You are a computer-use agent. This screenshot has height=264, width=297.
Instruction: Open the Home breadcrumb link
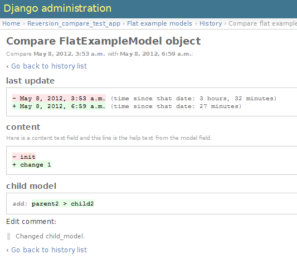tap(11, 23)
